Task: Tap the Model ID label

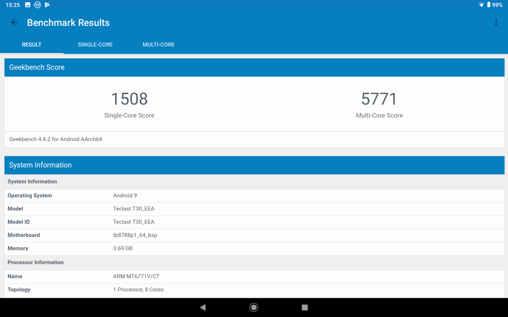Action: point(19,222)
